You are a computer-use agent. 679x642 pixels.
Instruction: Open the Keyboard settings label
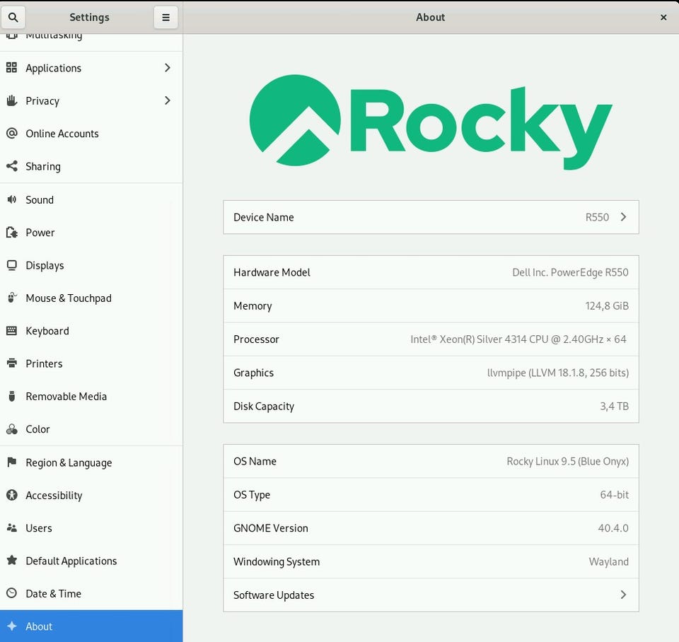[47, 331]
